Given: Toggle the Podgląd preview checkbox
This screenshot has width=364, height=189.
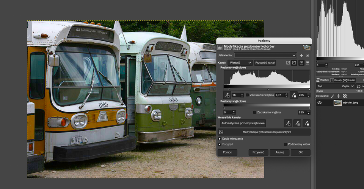Looking at the screenshot, I should (x=220, y=144).
